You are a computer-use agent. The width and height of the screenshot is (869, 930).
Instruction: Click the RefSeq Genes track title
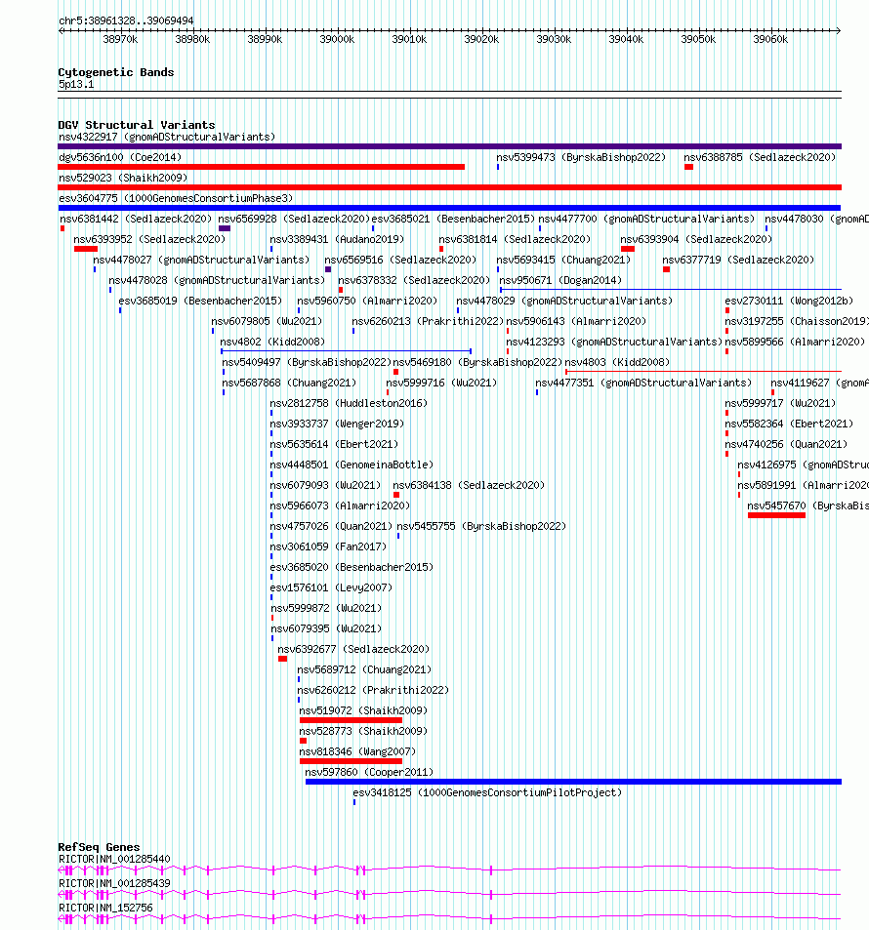click(x=99, y=847)
